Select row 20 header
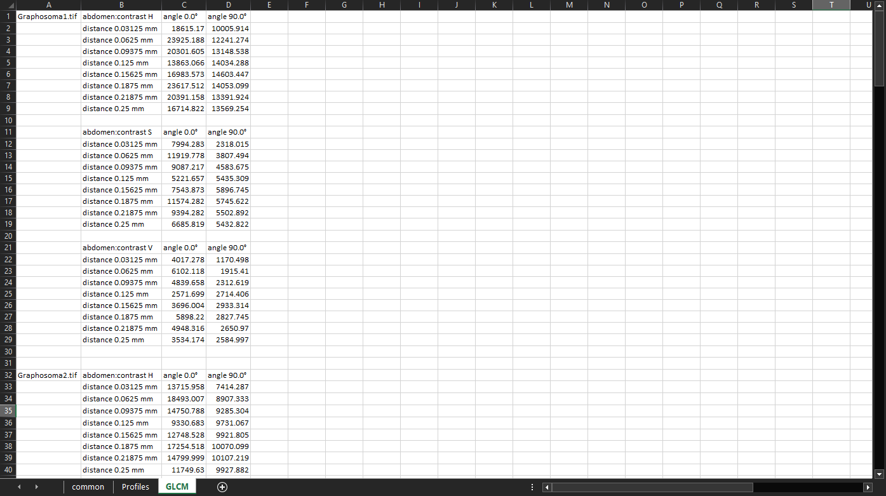Viewport: 886px width, 496px height. point(8,236)
